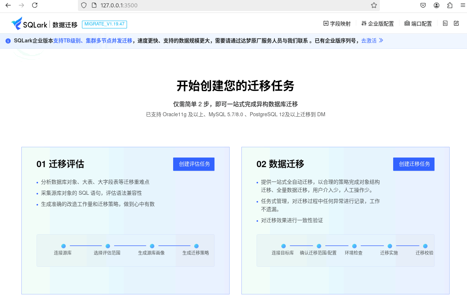Click the 连接目标库 step dot

tap(284, 246)
